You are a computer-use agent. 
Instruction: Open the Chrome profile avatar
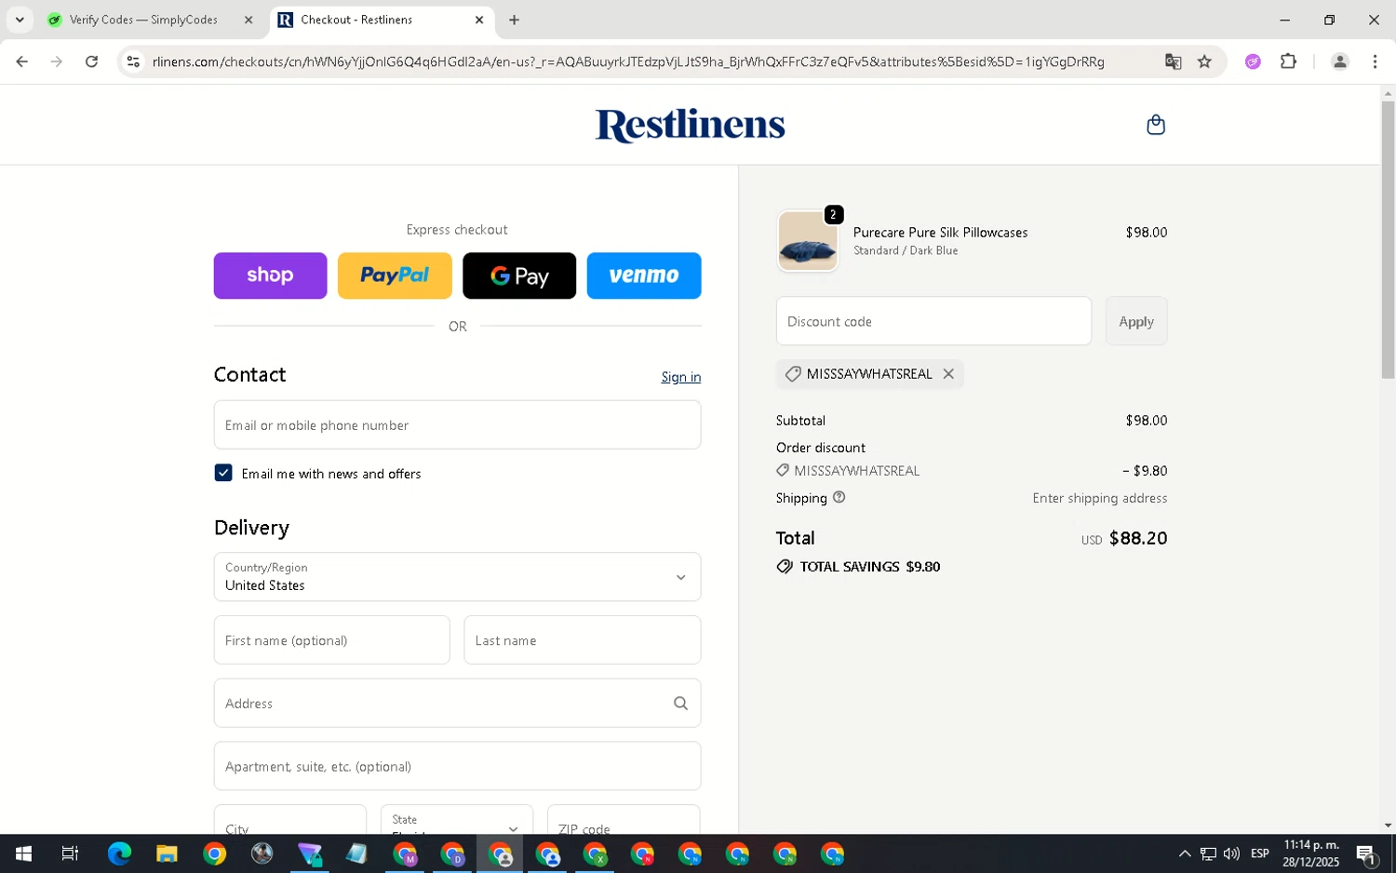click(1339, 61)
